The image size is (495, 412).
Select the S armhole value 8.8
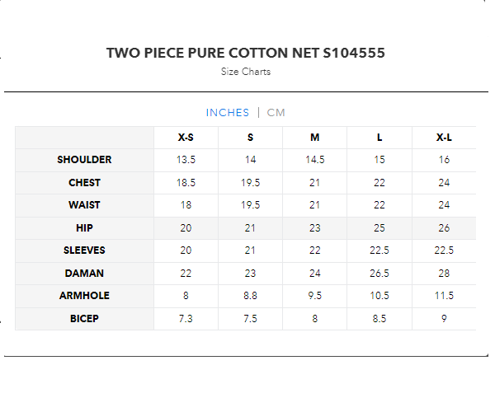coord(250,296)
